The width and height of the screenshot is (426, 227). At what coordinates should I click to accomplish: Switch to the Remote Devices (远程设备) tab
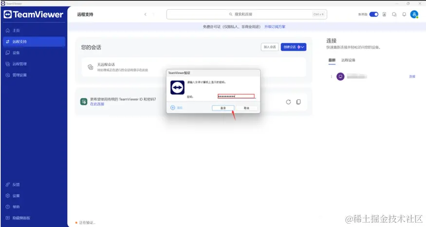348,60
